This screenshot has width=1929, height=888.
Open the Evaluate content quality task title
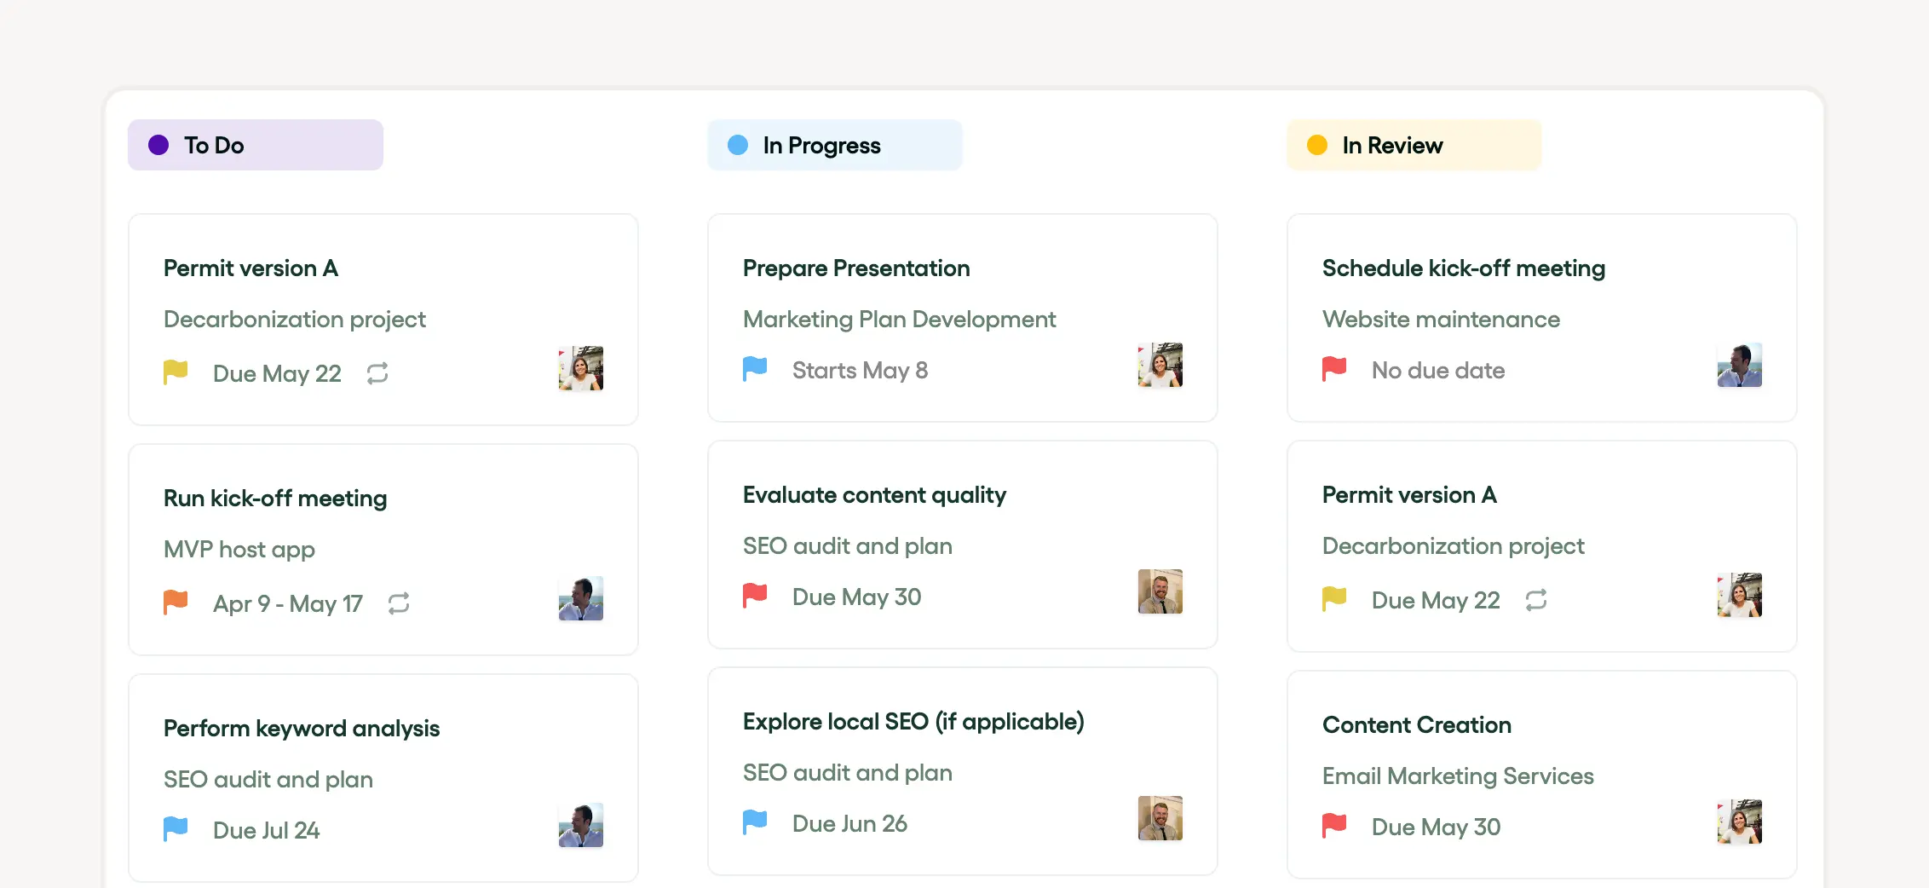click(x=874, y=495)
